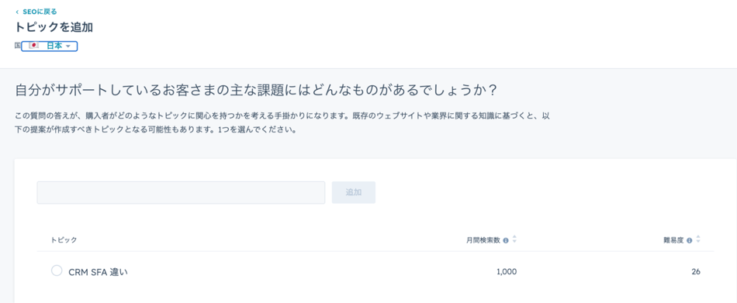Click the back chevron beside SEOに戻る
Image resolution: width=737 pixels, height=303 pixels.
pyautogui.click(x=17, y=12)
